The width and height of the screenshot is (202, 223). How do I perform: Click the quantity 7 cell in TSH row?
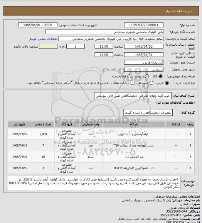coord(43,146)
